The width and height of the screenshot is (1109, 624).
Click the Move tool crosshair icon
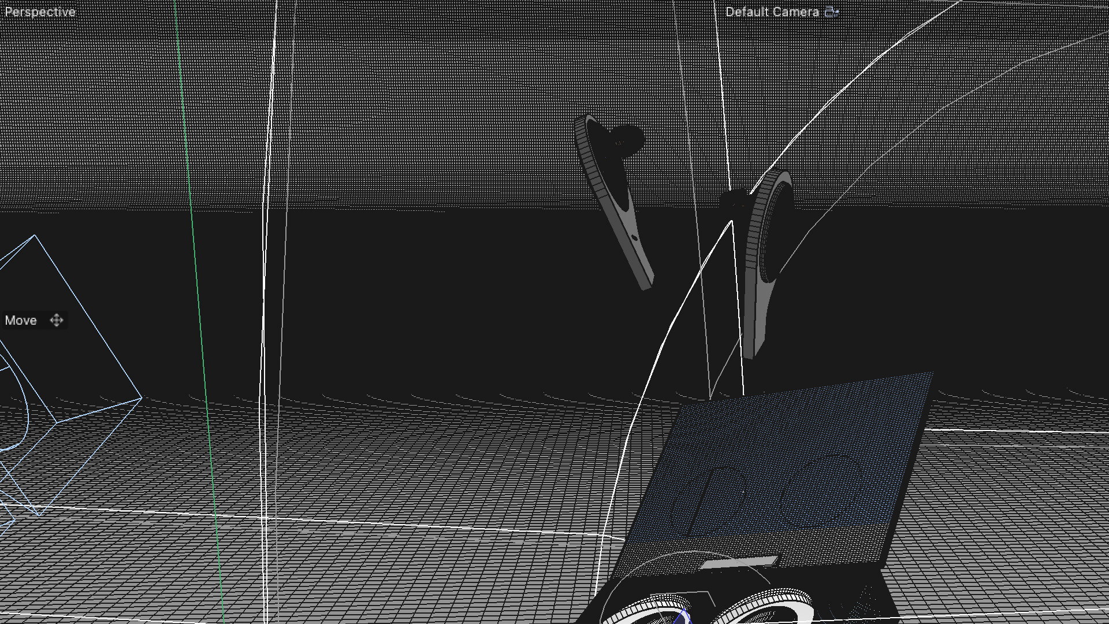(x=56, y=320)
